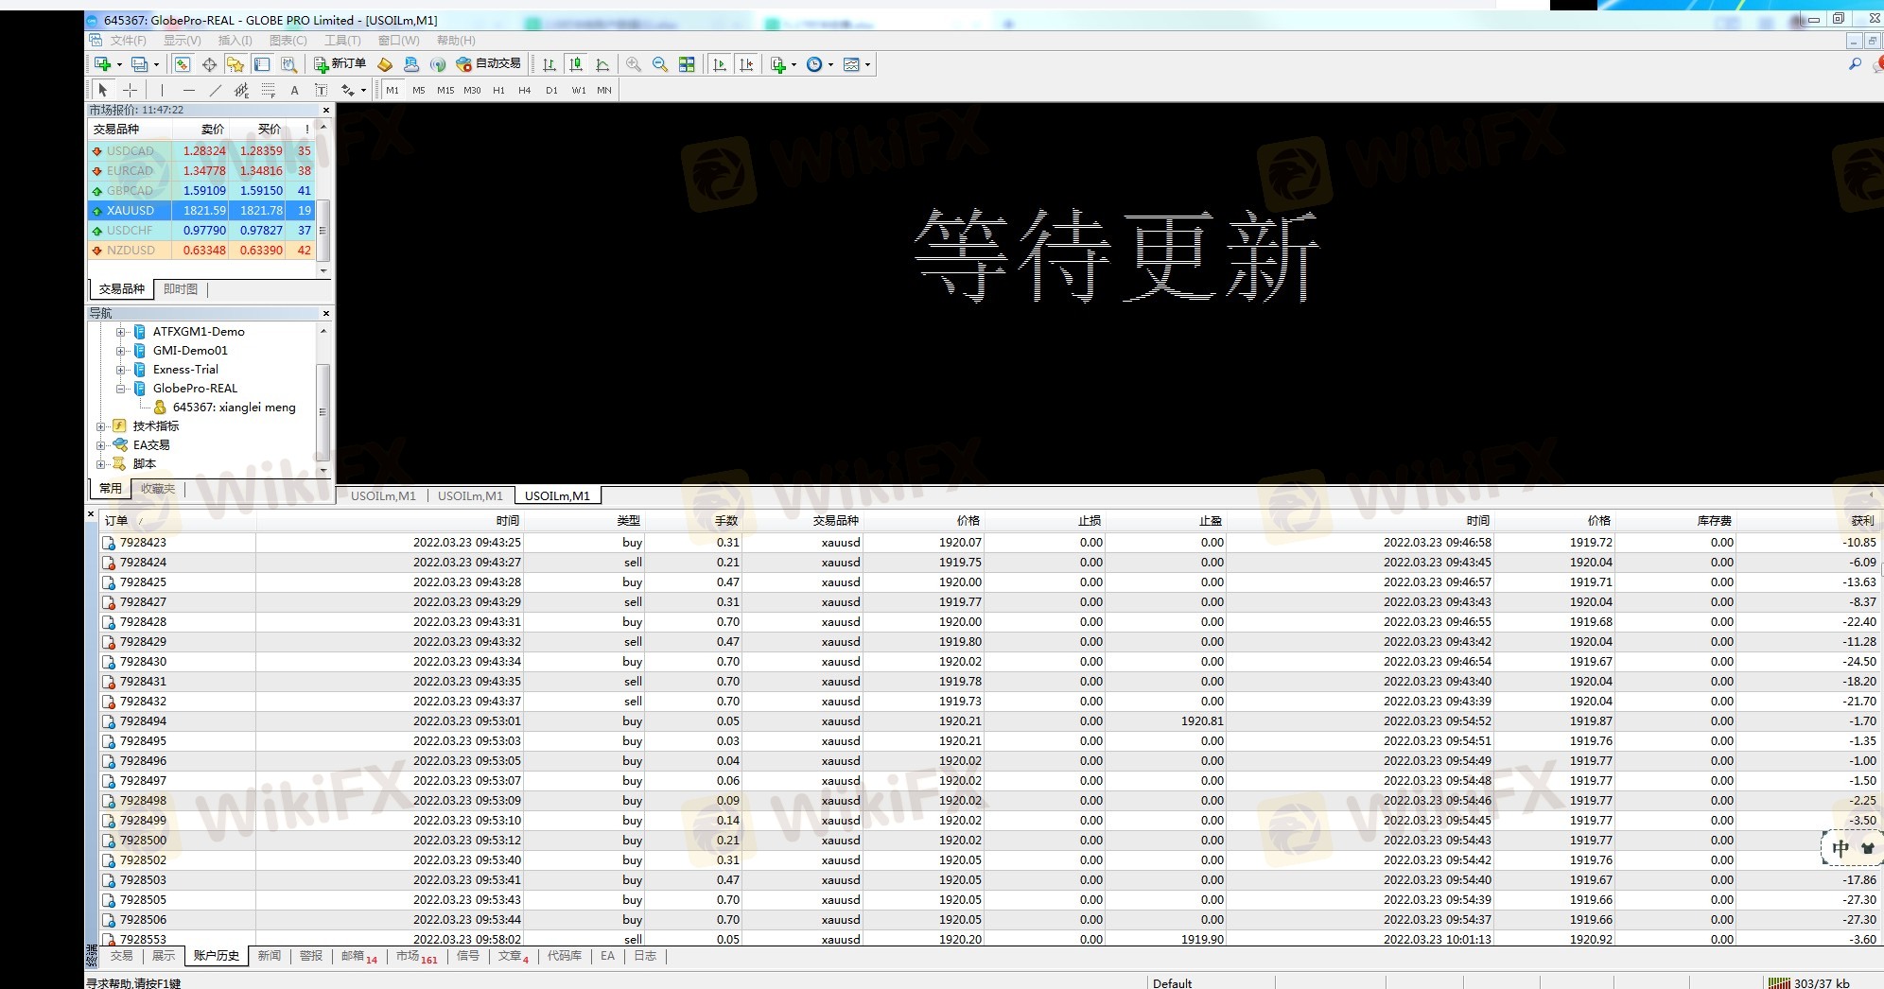
Task: Zoom out on the chart
Action: [660, 64]
